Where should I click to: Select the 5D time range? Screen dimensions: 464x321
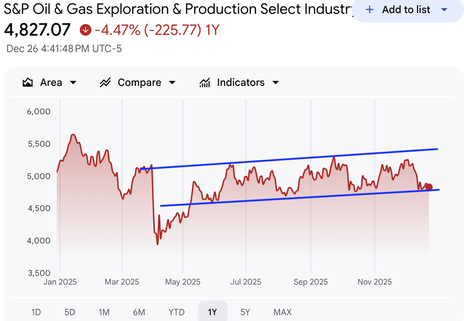70,312
